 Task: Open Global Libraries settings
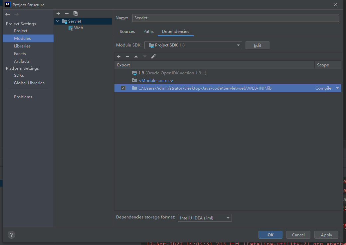[29, 83]
